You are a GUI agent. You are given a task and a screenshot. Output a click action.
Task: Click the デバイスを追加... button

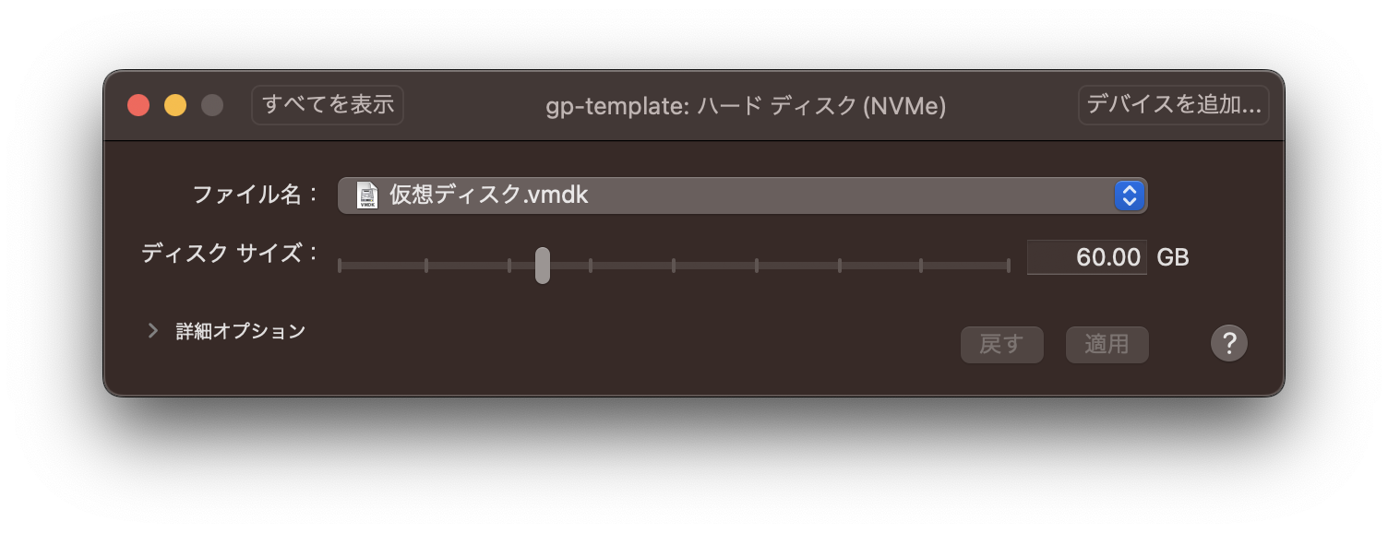click(1173, 105)
